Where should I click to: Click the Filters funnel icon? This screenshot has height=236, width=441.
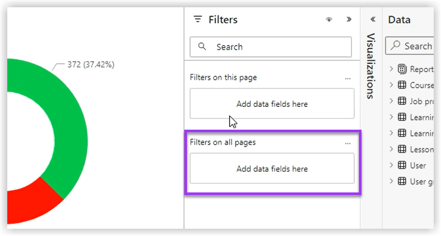tap(197, 20)
